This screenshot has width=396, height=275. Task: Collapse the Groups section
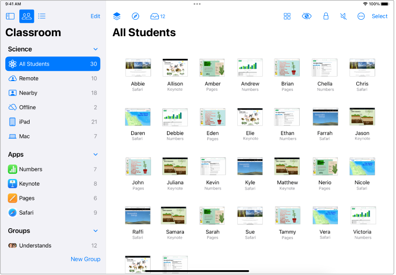point(95,231)
